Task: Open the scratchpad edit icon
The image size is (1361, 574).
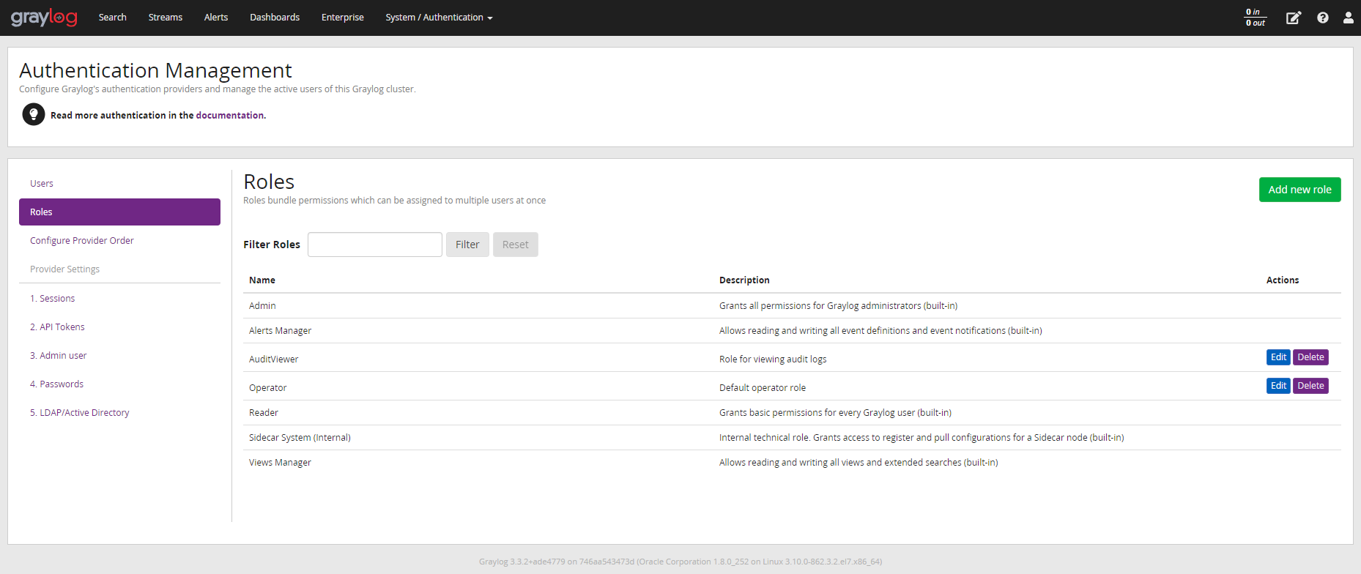Action: [1294, 18]
